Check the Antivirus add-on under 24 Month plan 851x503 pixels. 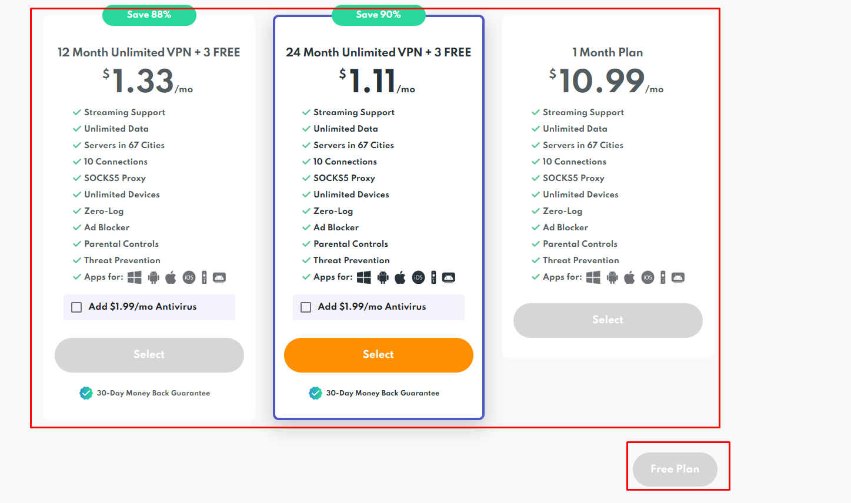305,306
